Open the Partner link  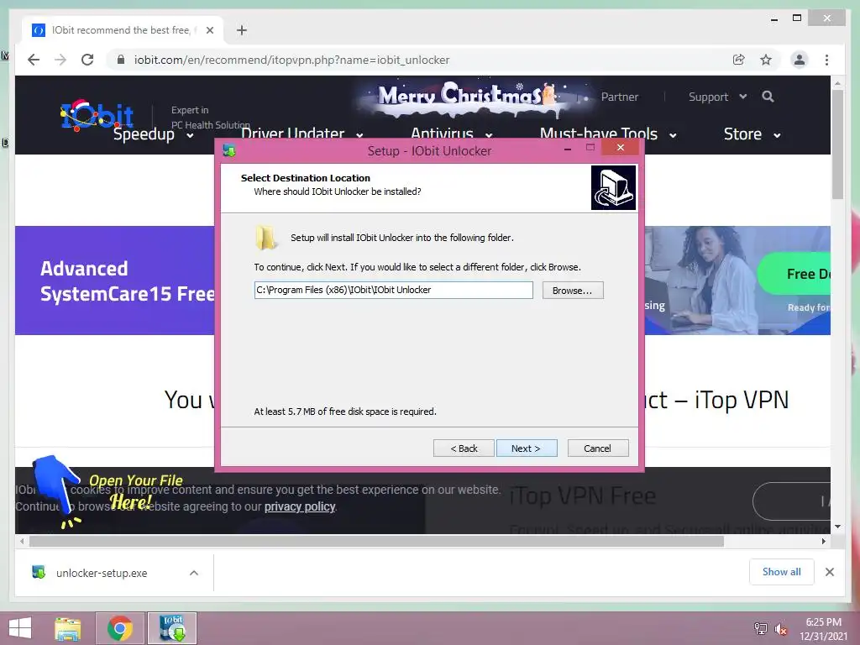point(619,97)
